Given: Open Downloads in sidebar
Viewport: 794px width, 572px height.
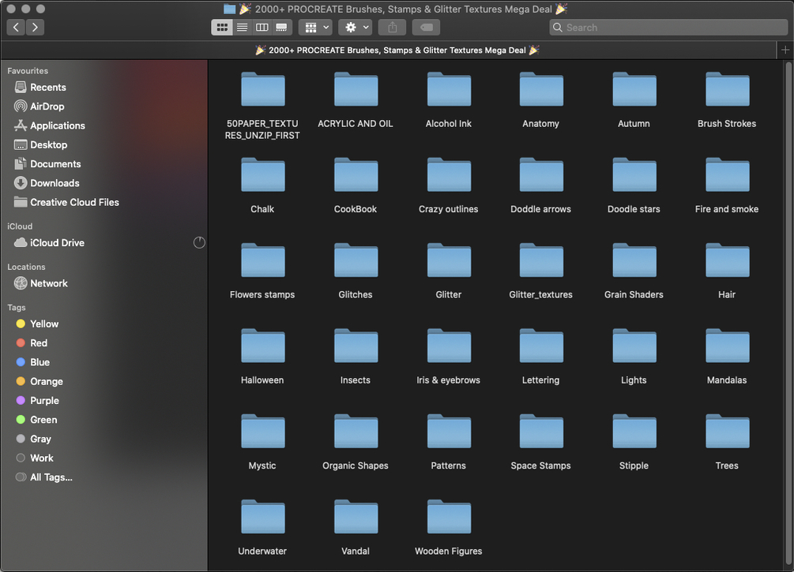Looking at the screenshot, I should 47,184.
